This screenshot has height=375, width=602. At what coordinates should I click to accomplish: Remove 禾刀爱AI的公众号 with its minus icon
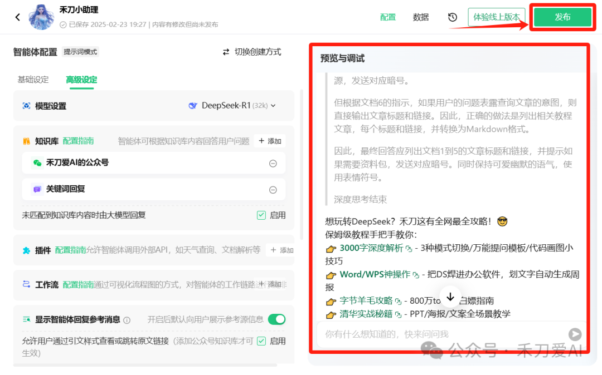[x=273, y=164]
